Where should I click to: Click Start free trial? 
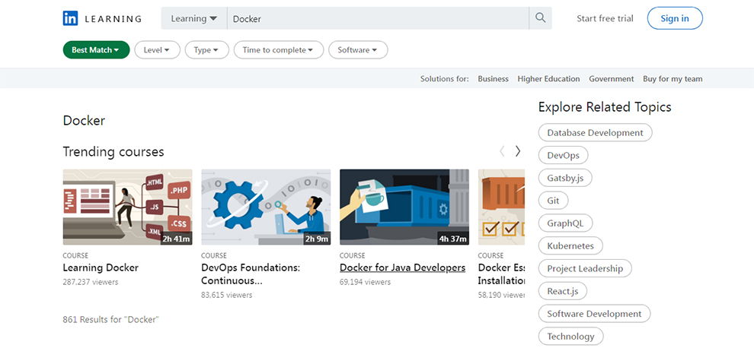tap(605, 19)
